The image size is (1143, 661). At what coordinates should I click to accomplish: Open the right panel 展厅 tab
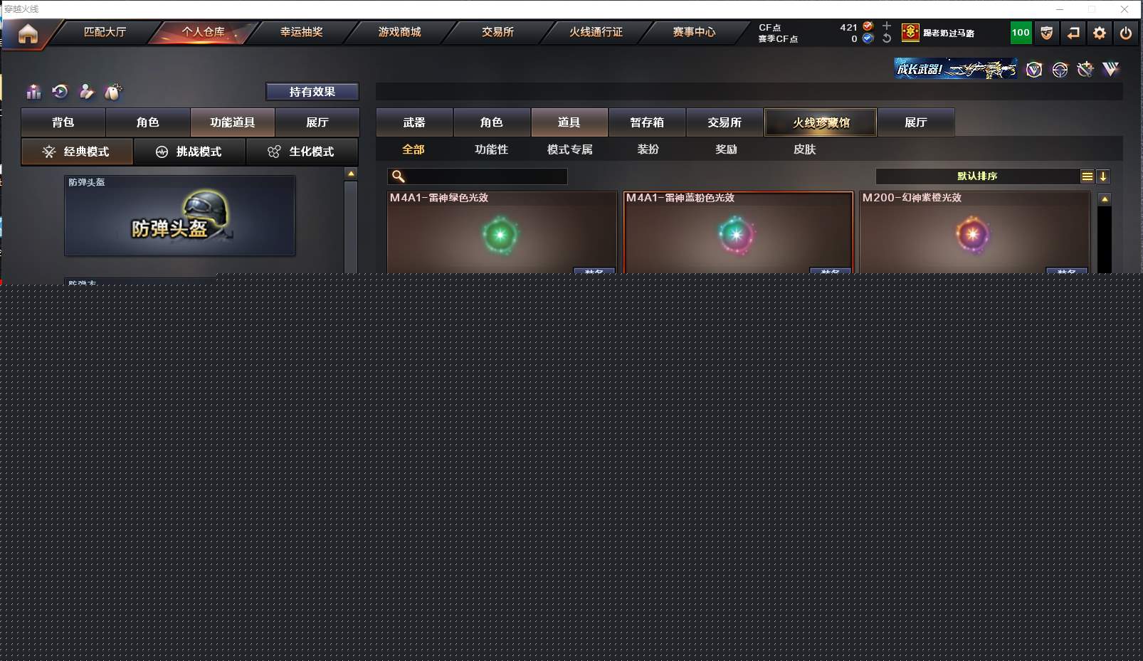[x=916, y=122]
